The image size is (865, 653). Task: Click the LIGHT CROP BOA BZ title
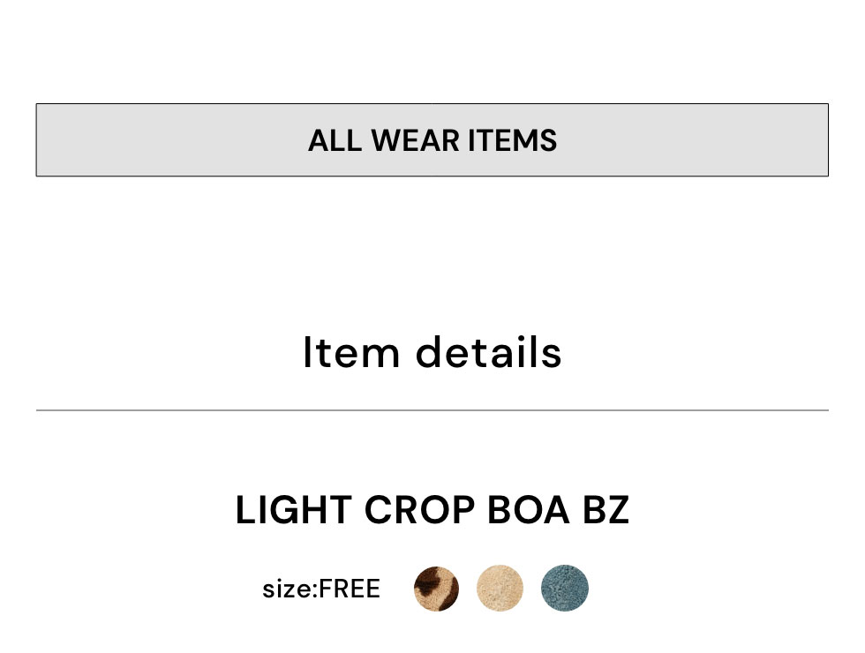[432, 511]
